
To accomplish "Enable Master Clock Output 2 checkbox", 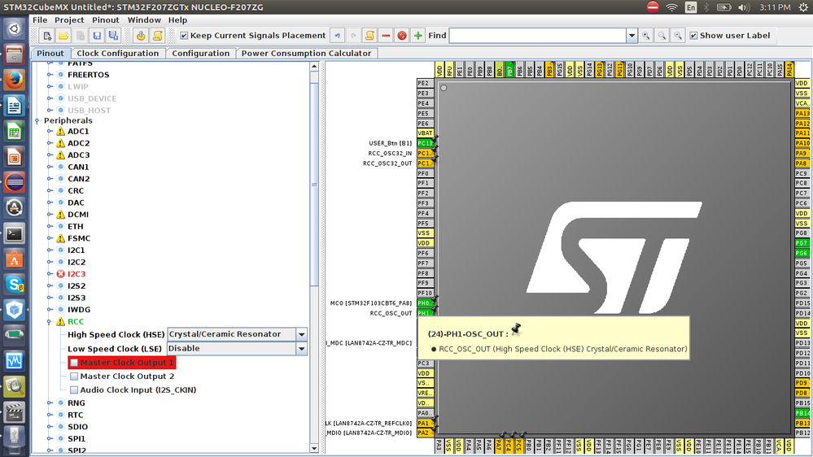I will (x=74, y=376).
